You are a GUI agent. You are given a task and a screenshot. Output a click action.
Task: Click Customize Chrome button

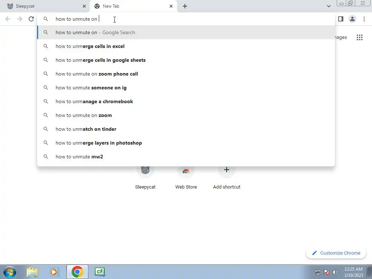pyautogui.click(x=336, y=253)
